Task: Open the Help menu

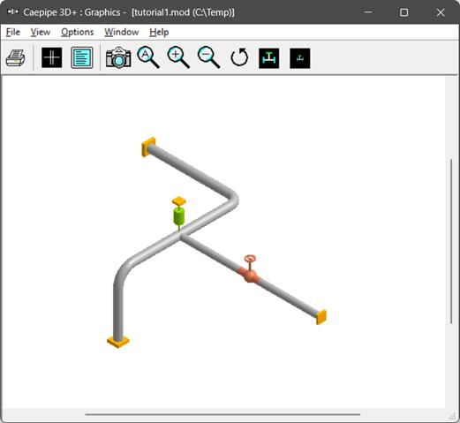Action: click(159, 32)
